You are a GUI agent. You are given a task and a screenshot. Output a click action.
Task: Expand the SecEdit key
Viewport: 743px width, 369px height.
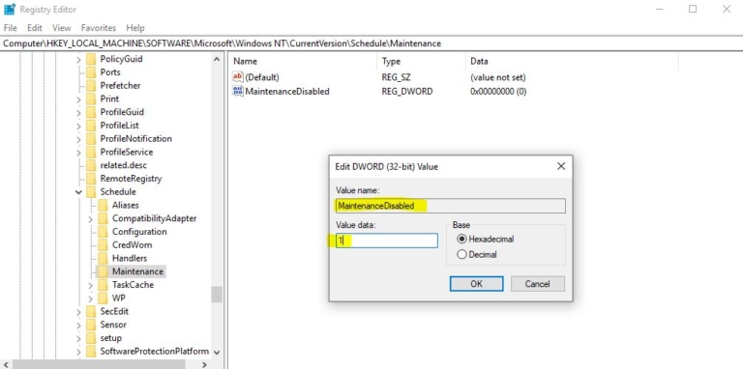78,312
